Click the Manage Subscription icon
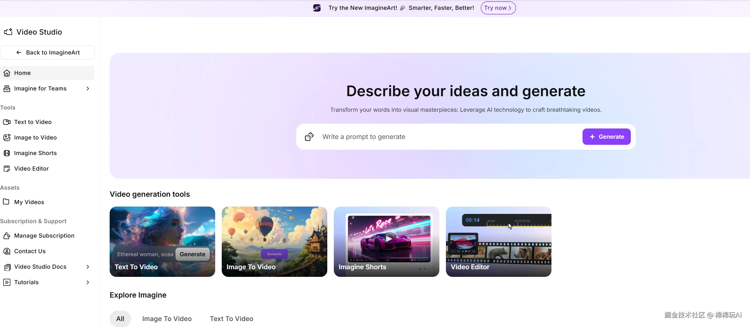Screen dimensions: 750x327 7,235
